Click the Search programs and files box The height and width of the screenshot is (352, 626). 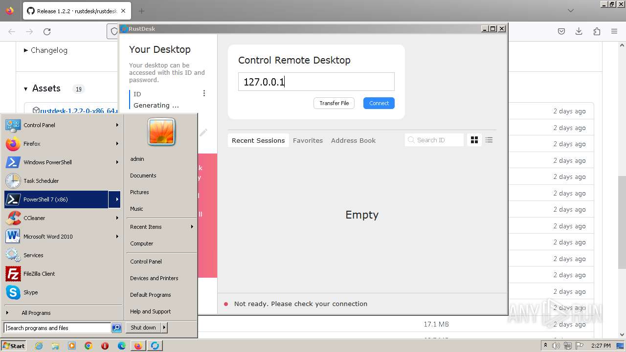pyautogui.click(x=58, y=328)
